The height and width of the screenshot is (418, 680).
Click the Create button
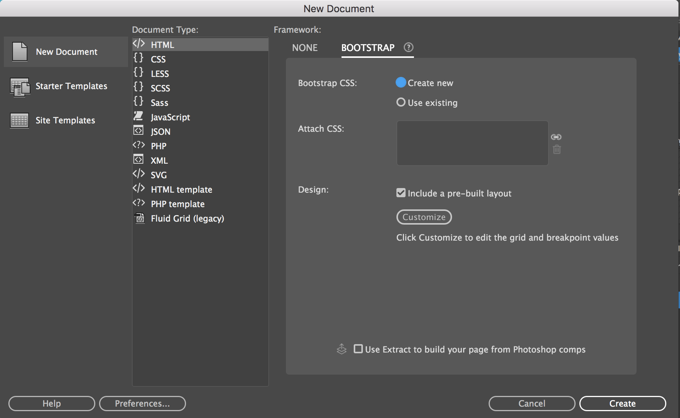point(622,404)
